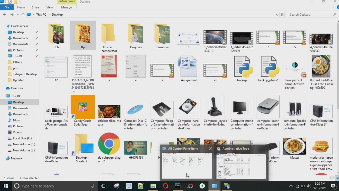Open New Volume (D:) in the sidebar
Viewport: 339px width, 191px height.
(24, 144)
